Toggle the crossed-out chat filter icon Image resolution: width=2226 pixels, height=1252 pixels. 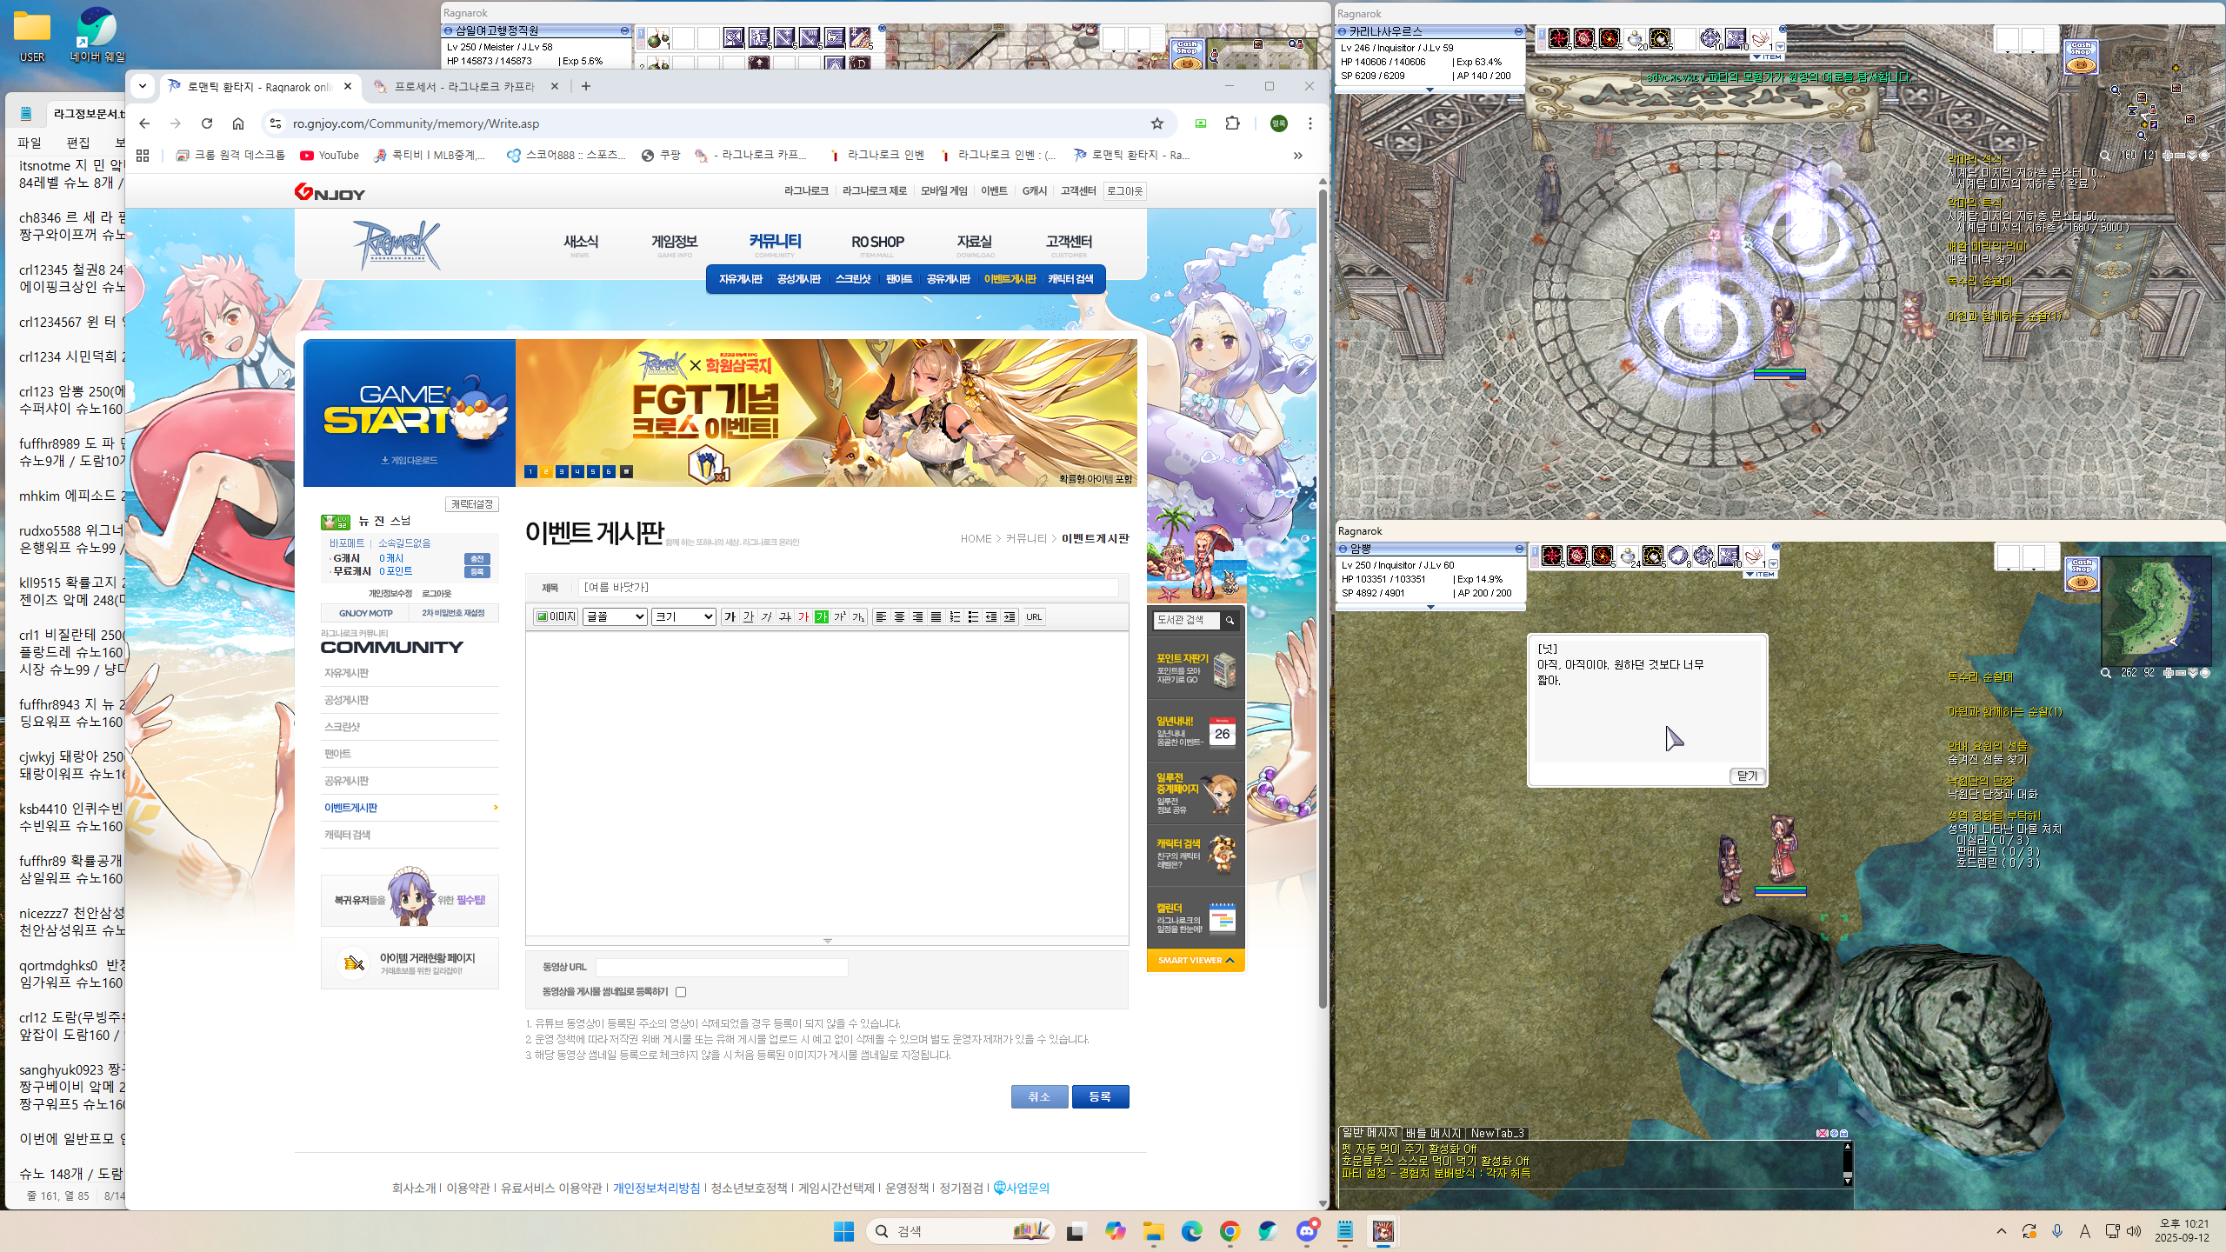[1822, 1134]
